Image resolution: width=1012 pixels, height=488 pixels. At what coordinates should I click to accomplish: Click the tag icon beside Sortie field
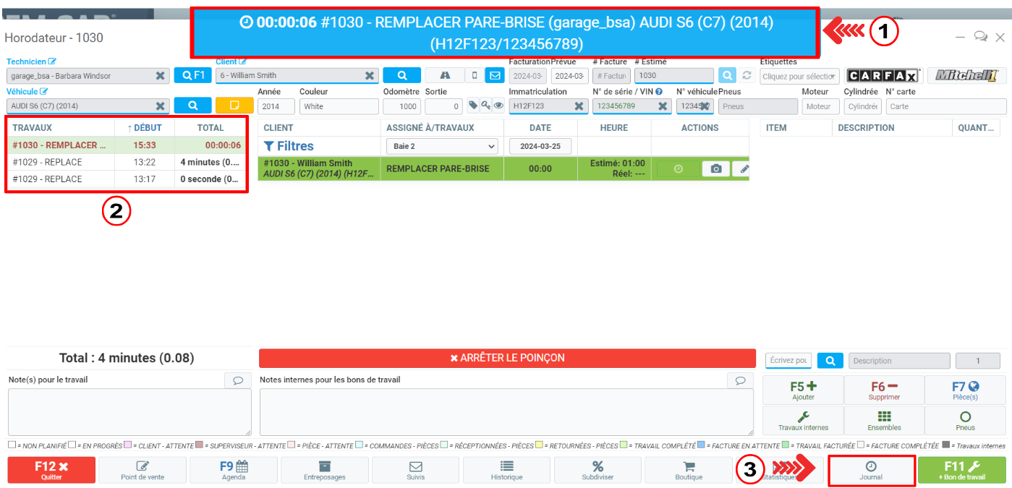coord(473,106)
